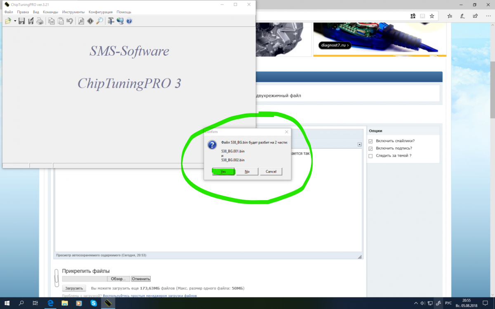Open the Файл menu

tap(9, 12)
